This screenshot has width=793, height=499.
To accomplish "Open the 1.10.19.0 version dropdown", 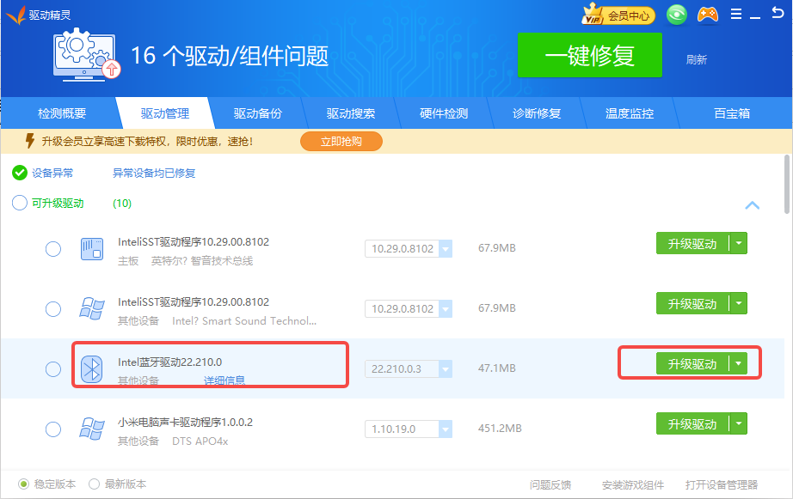I will 446,429.
